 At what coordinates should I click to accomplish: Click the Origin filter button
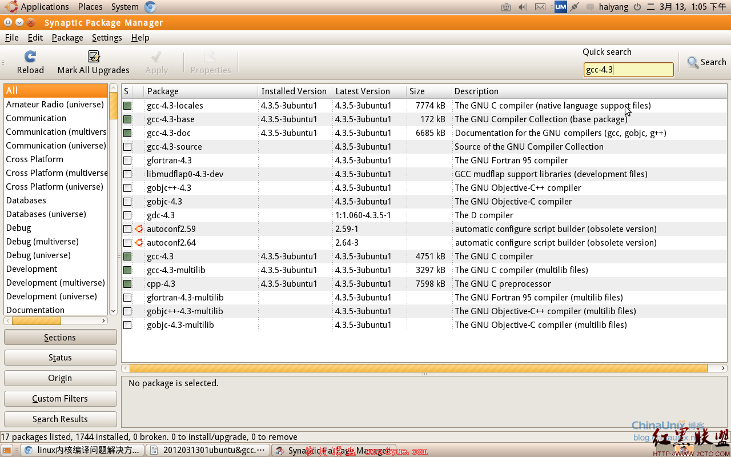[x=60, y=378]
